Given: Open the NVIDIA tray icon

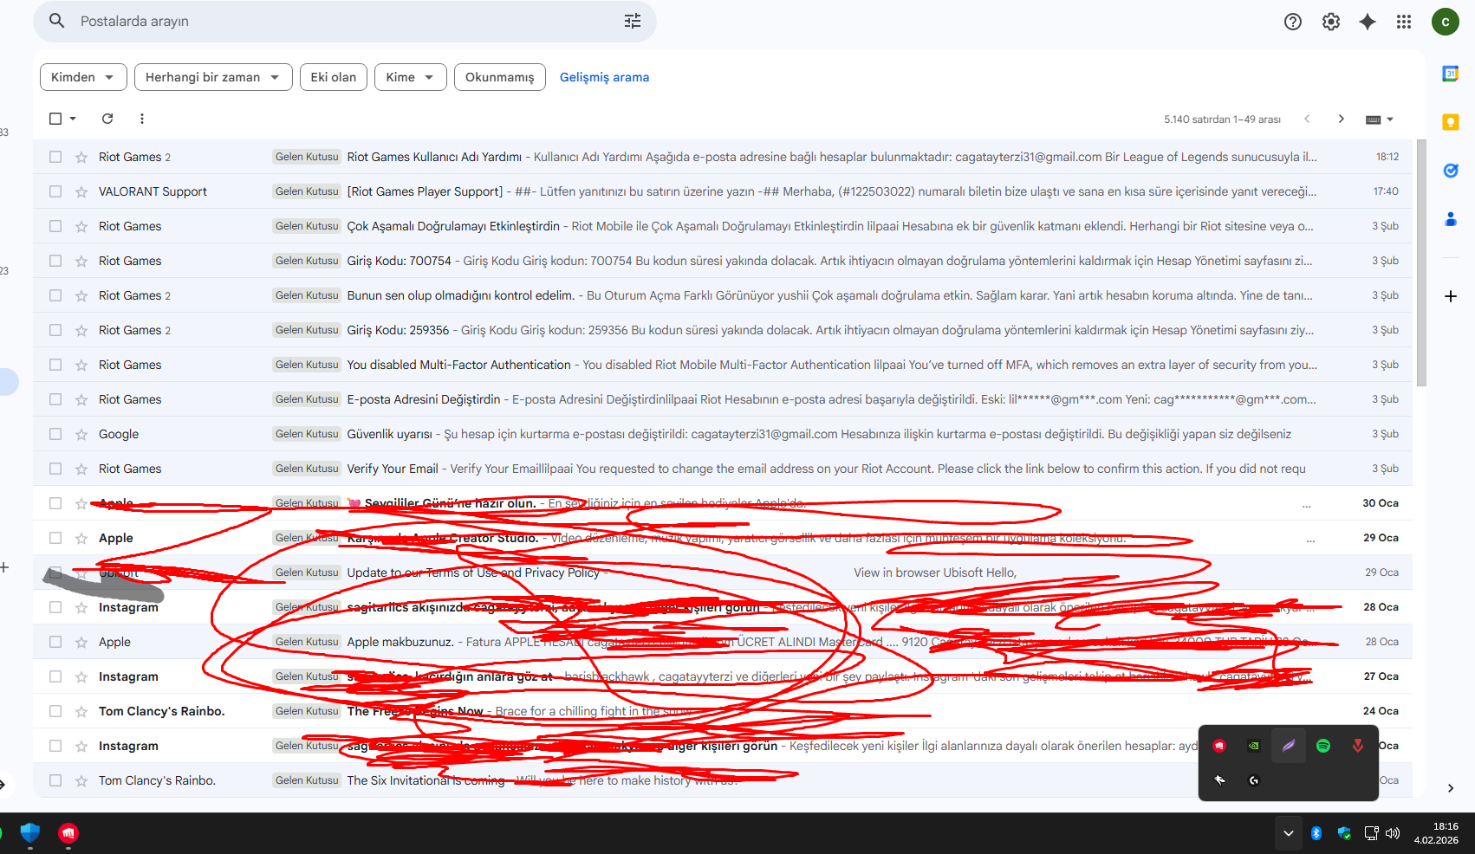Looking at the screenshot, I should [x=1254, y=746].
